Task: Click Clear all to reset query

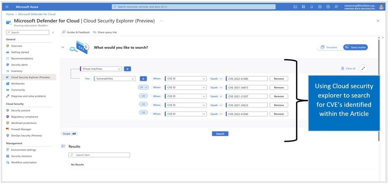Action: coord(348,69)
